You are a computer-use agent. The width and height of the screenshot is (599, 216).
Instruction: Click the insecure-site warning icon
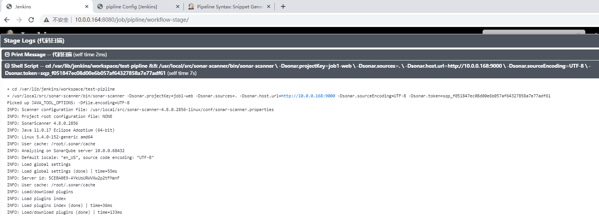[x=46, y=20]
